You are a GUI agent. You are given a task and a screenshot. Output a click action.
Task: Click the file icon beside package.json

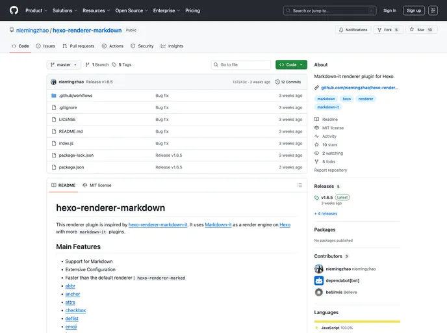click(x=53, y=167)
